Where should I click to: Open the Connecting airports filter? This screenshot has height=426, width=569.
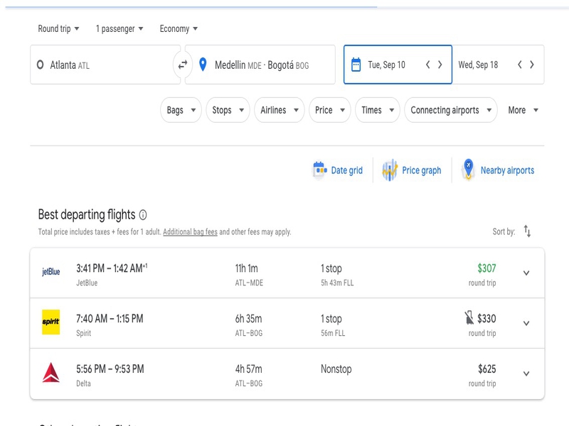coord(451,110)
